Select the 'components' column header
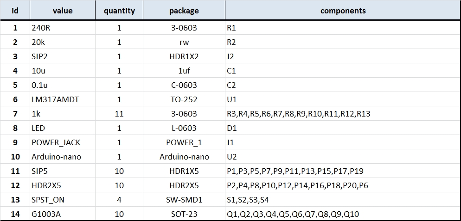This screenshot has height=221, width=461. click(343, 11)
